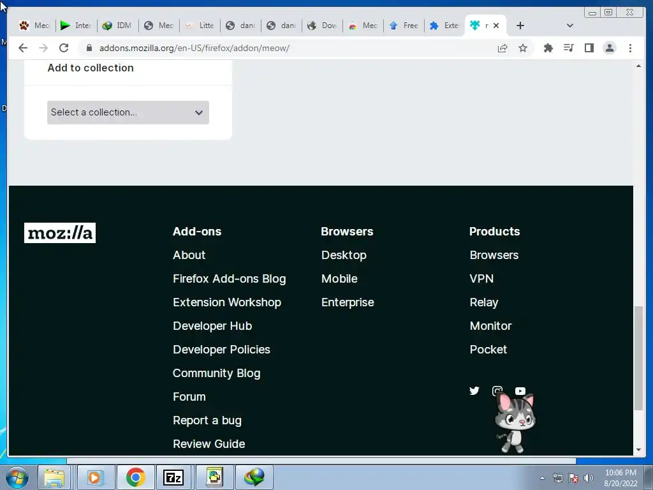Open the Developer Policies link

pos(221,350)
